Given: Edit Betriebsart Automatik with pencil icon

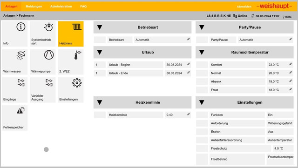Looking at the screenshot, I should click(188, 39).
